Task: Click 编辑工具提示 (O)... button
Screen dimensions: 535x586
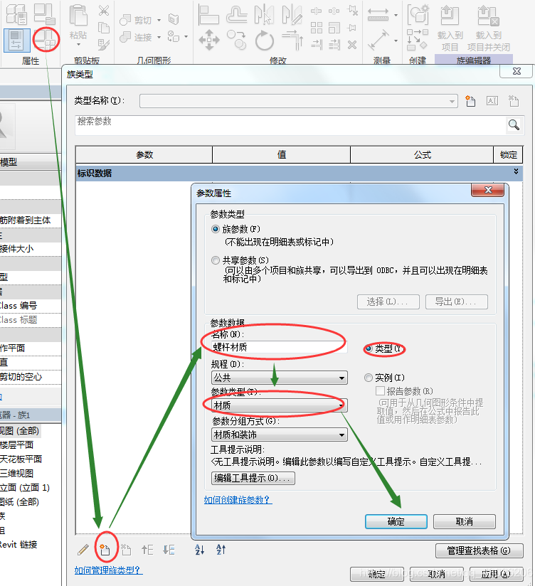Action: pyautogui.click(x=253, y=478)
